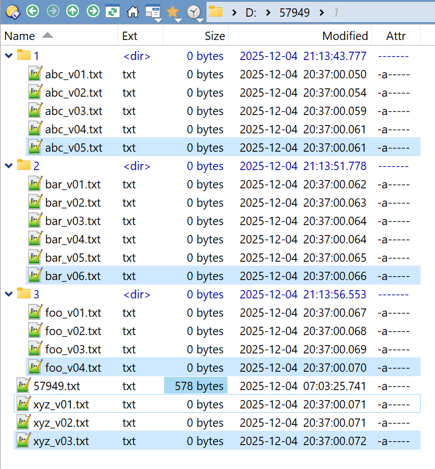435x469 pixels.
Task: Open the panel layout icon menu
Action: (x=152, y=12)
